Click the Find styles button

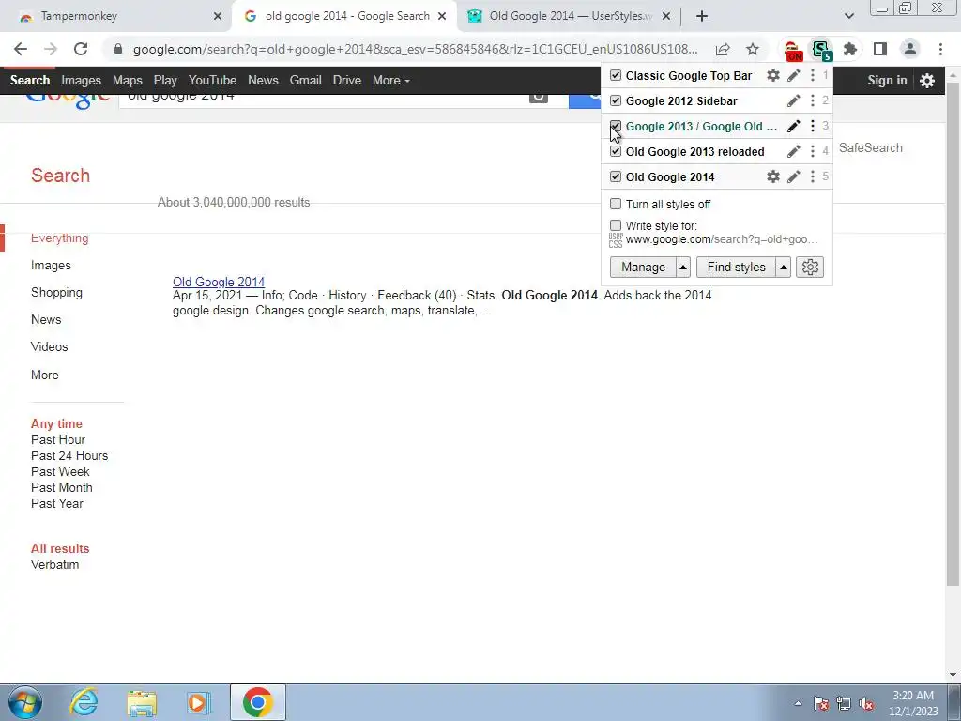point(736,267)
